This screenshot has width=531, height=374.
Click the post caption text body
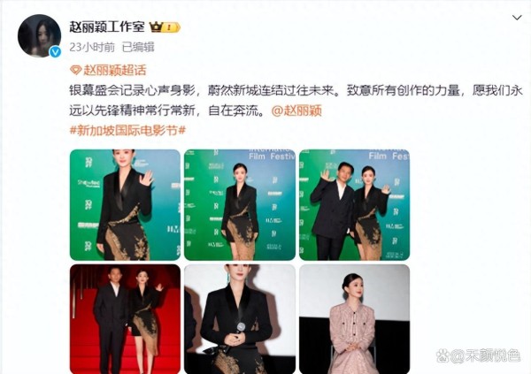point(296,101)
